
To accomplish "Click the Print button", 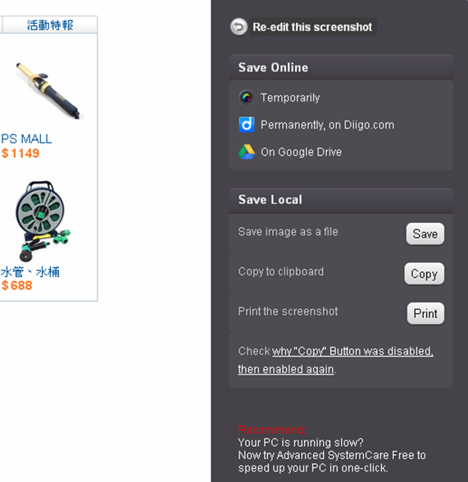I will [x=425, y=313].
